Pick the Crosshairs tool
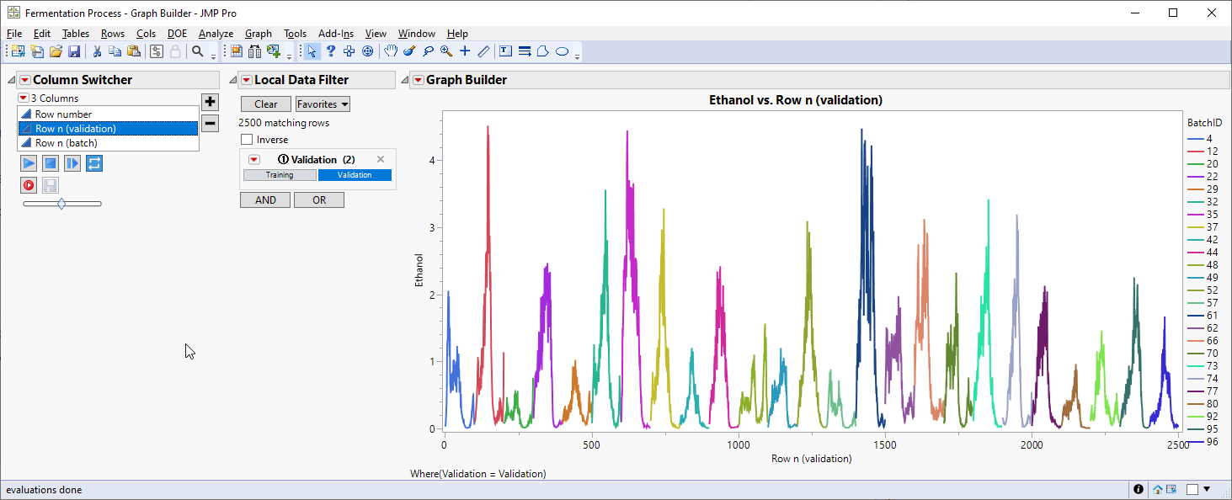1232x500 pixels. [x=465, y=51]
